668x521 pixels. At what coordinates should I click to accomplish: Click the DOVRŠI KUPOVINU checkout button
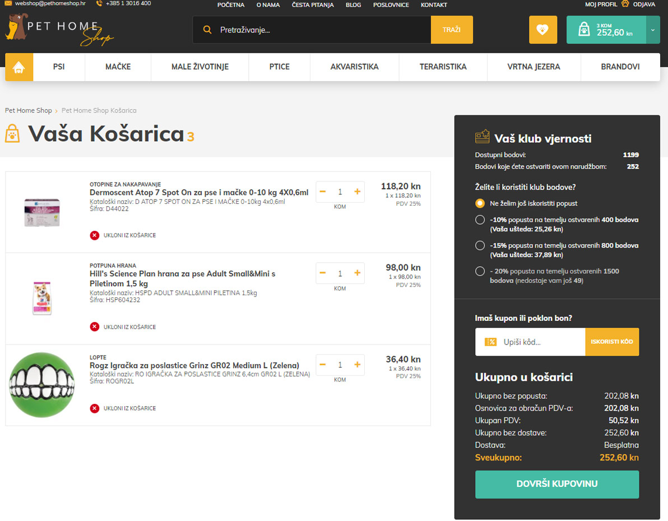tap(556, 484)
